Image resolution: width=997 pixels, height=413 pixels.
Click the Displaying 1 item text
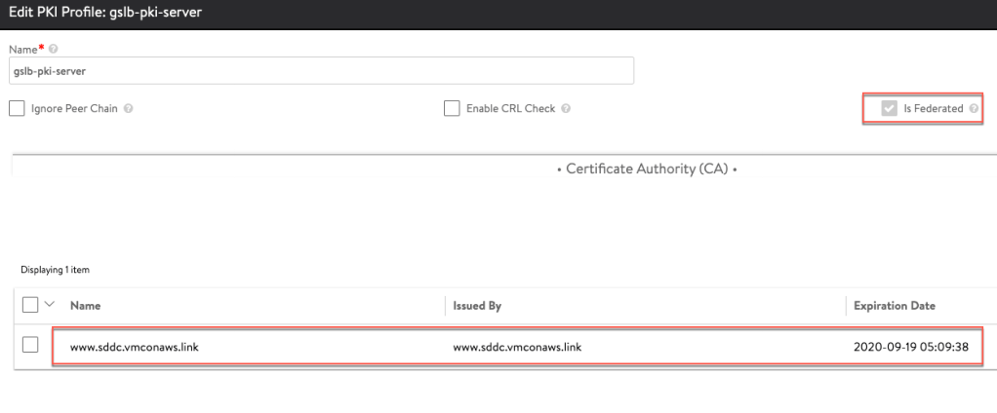pos(49,269)
